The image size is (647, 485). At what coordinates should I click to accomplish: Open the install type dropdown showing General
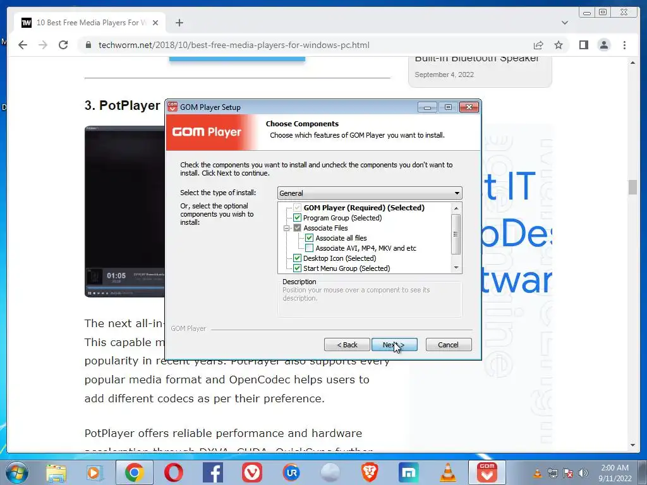pyautogui.click(x=370, y=193)
